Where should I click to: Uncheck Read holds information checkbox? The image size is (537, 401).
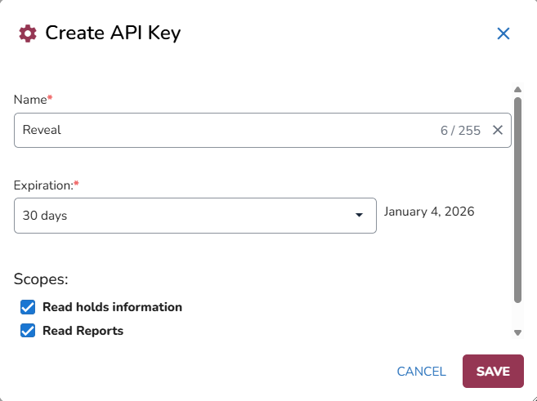click(29, 307)
